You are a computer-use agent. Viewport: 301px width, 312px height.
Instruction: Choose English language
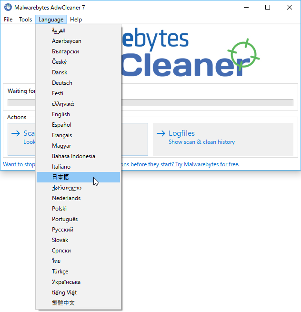click(79, 114)
